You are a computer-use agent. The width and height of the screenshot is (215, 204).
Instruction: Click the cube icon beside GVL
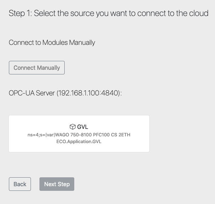pos(72,127)
